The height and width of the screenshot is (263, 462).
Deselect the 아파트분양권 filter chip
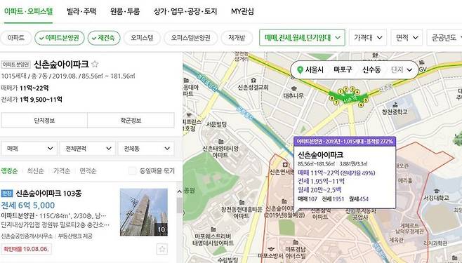point(60,38)
